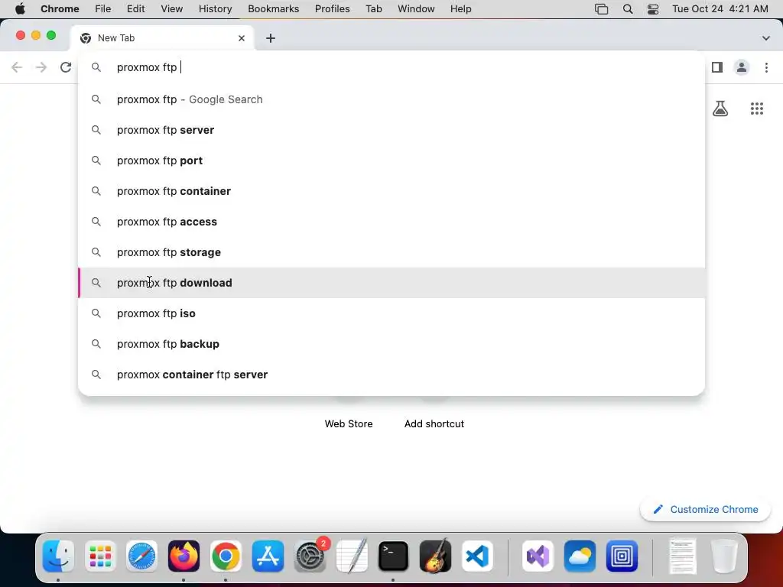Close the New Tab tab

tap(241, 38)
